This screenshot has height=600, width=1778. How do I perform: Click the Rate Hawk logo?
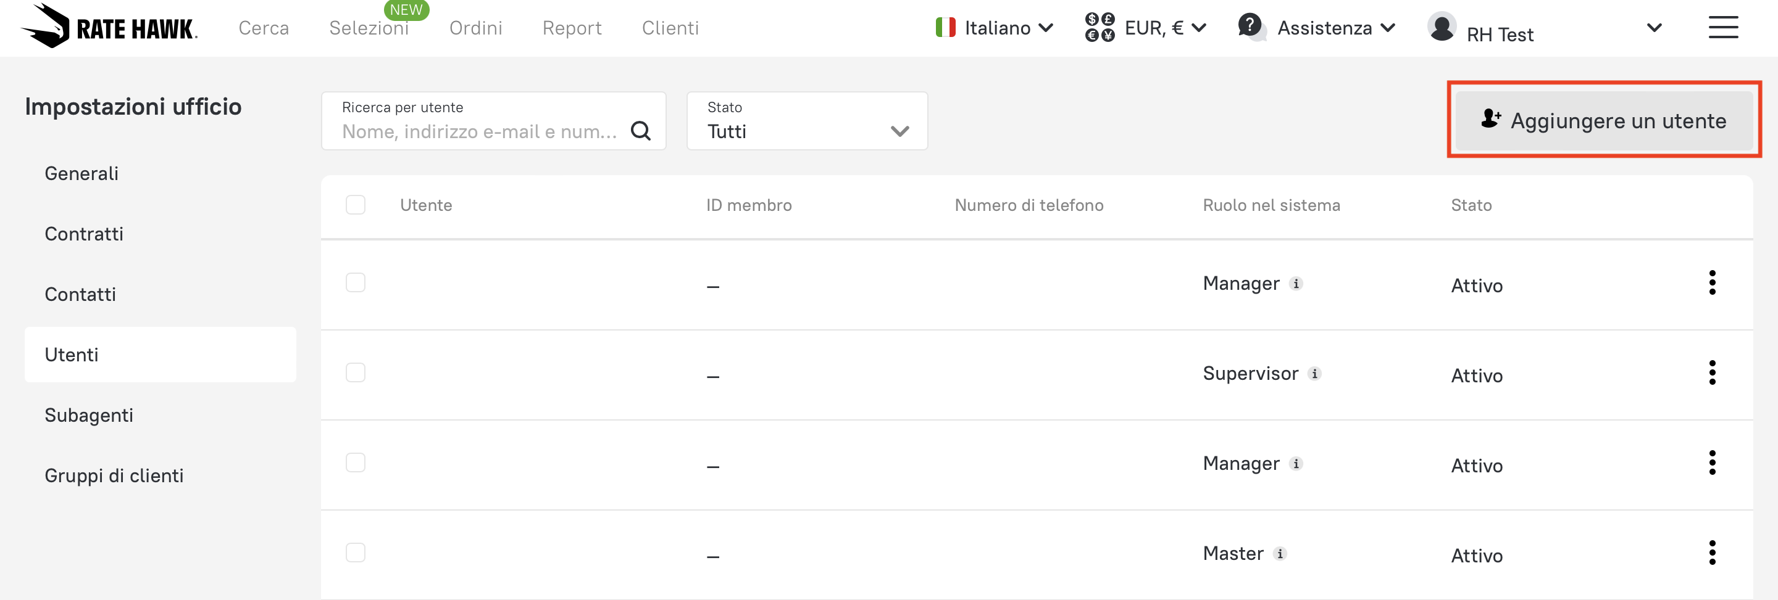[109, 28]
